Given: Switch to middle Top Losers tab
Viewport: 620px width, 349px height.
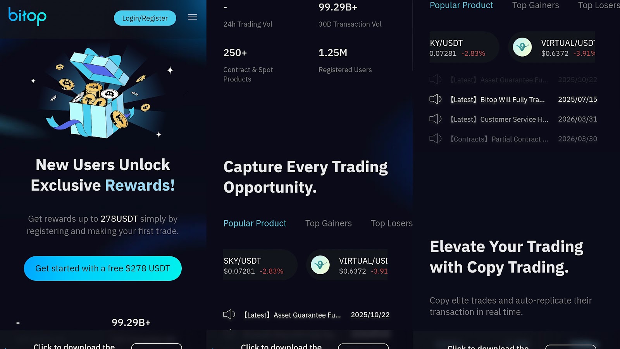Looking at the screenshot, I should pyautogui.click(x=391, y=223).
